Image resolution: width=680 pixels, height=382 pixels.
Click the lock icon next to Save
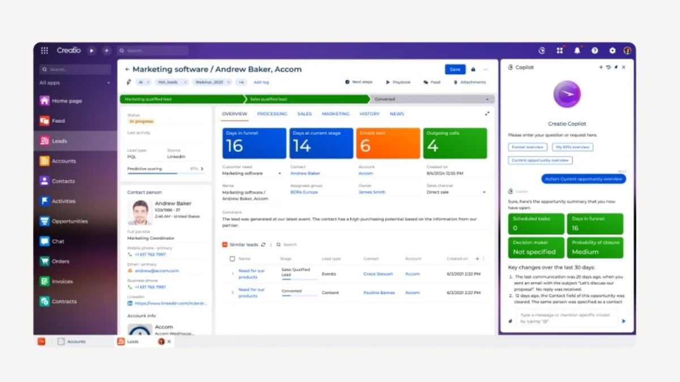[473, 69]
